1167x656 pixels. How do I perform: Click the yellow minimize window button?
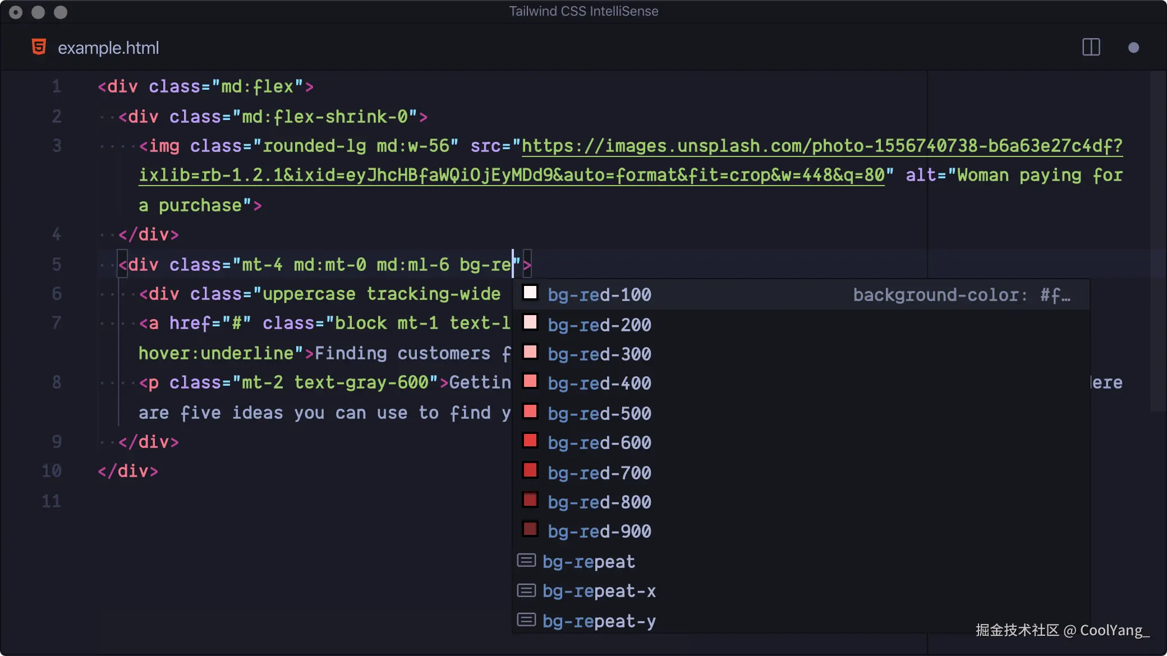pyautogui.click(x=38, y=12)
